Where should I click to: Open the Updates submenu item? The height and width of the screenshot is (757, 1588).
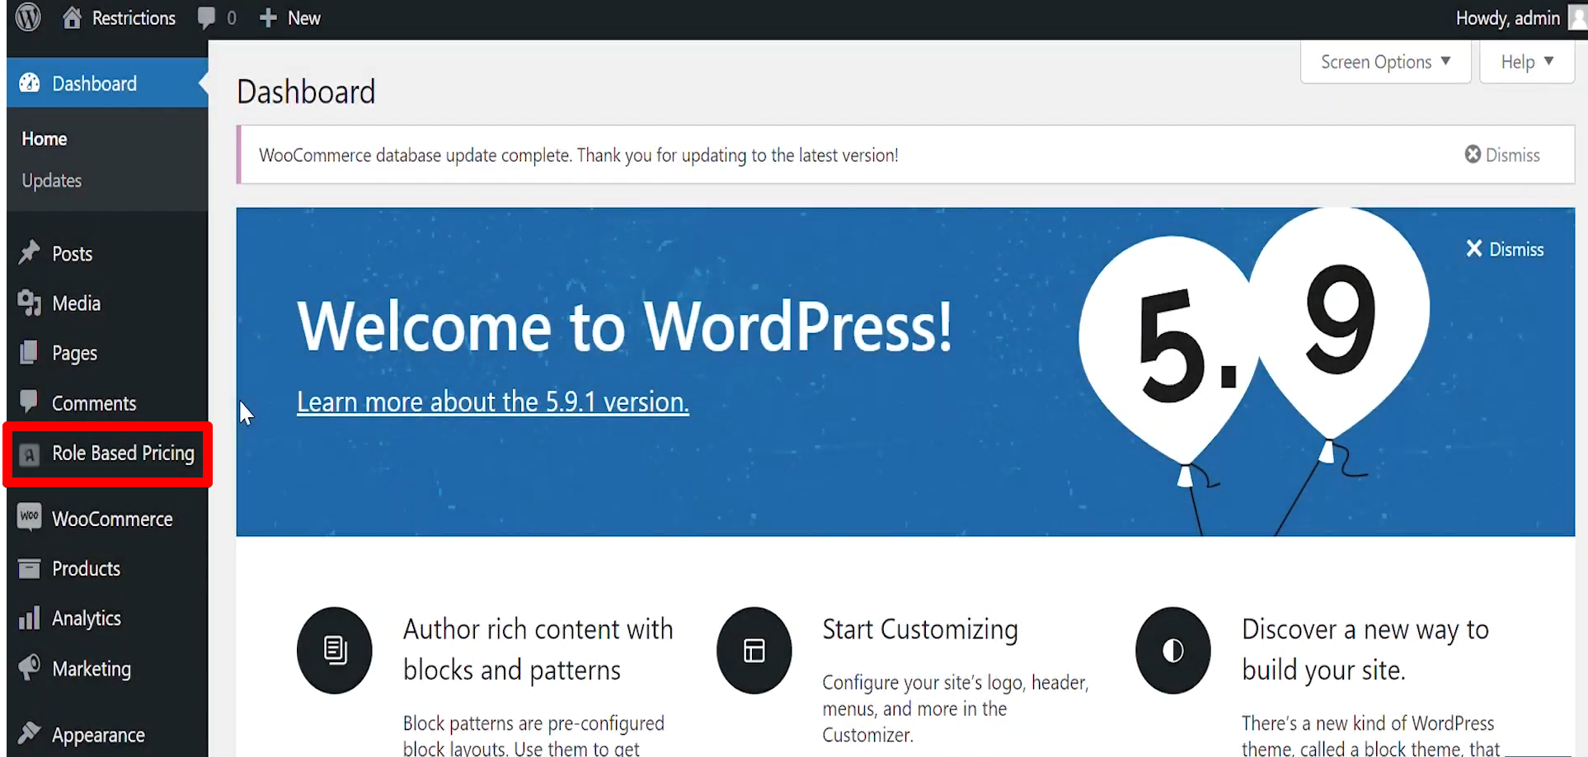[x=52, y=181]
